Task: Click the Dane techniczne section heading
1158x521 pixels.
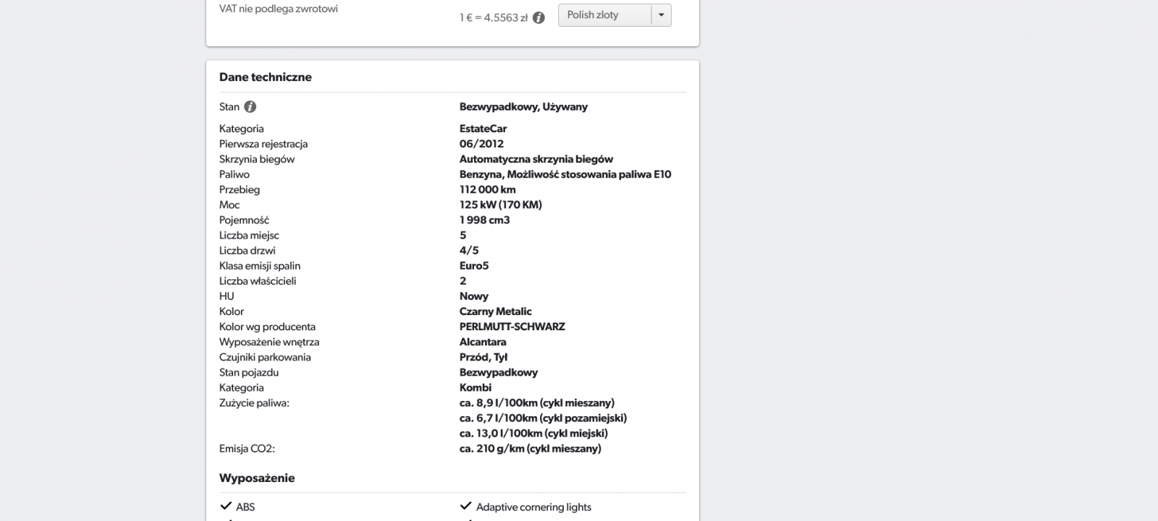Action: [x=266, y=77]
